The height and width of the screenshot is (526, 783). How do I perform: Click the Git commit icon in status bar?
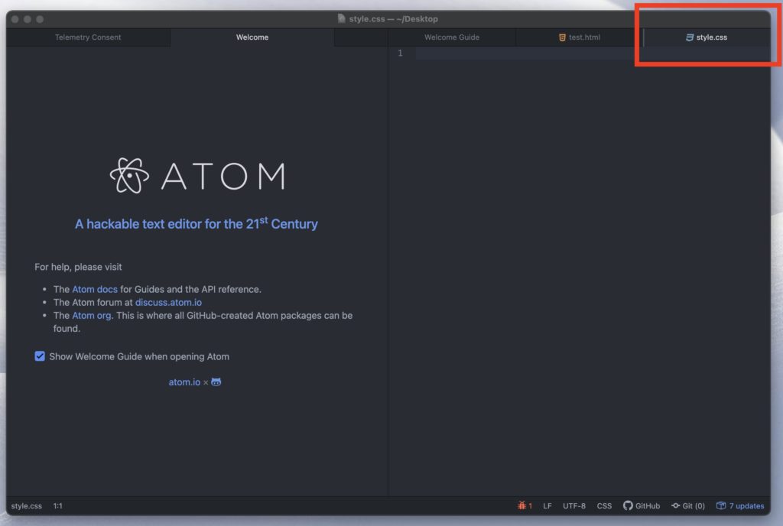click(x=676, y=505)
